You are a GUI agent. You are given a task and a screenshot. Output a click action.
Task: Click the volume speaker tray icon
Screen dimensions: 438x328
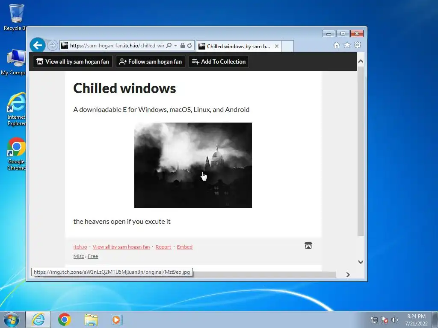[x=395, y=320]
